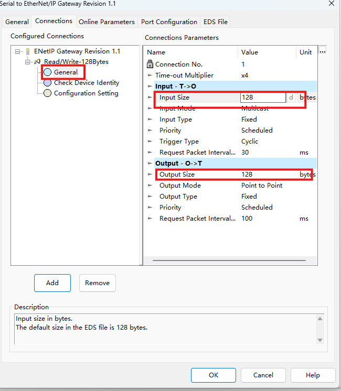Open Help for this dialog
Viewport: 341px width, 391px height.
[x=313, y=375]
